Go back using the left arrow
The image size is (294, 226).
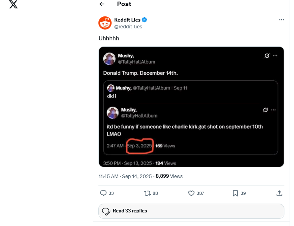point(102,4)
